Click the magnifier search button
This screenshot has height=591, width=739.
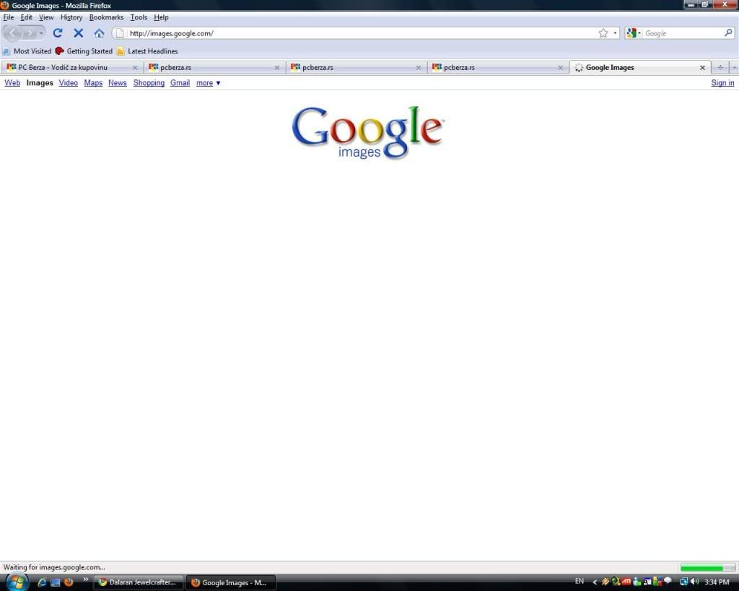click(x=728, y=33)
